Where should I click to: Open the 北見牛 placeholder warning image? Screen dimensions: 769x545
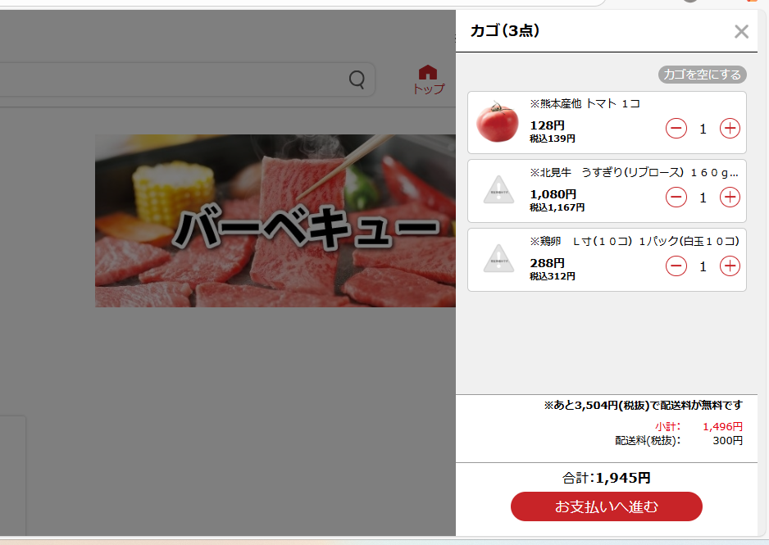tap(498, 190)
